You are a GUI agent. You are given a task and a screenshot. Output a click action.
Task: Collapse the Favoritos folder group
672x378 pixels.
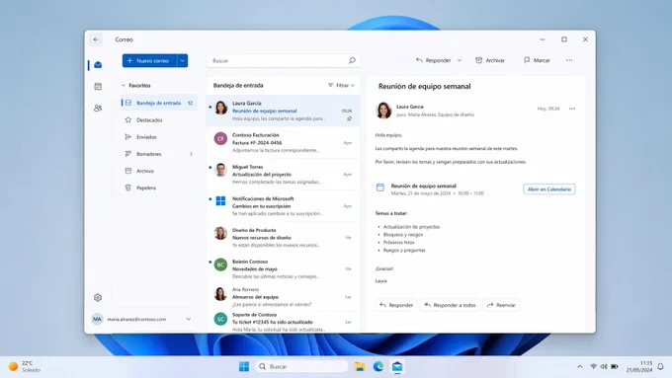(124, 86)
